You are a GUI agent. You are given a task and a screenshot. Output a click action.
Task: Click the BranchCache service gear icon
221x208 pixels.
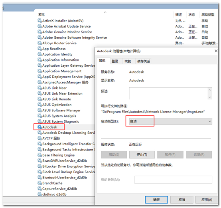pyautogui.click(x=39, y=183)
